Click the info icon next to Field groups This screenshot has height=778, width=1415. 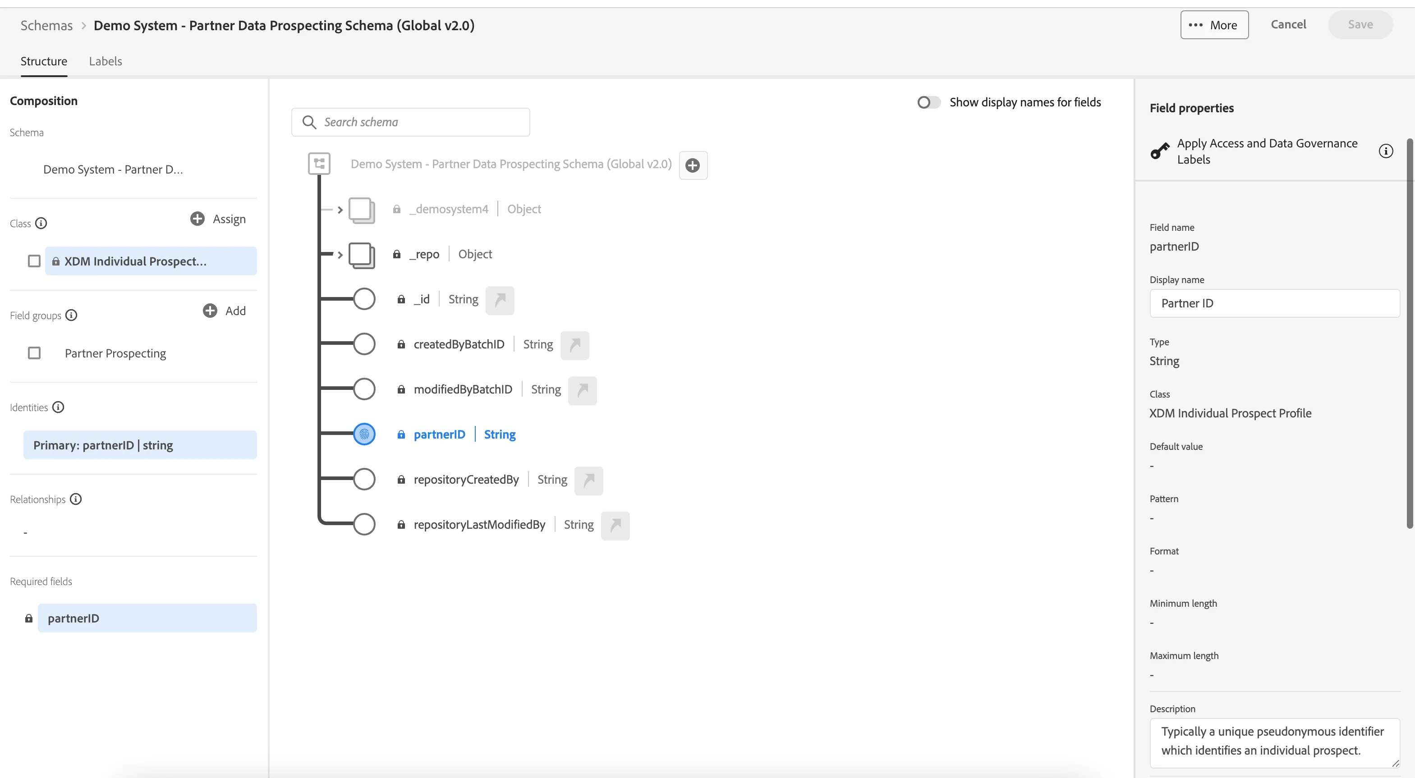(71, 315)
